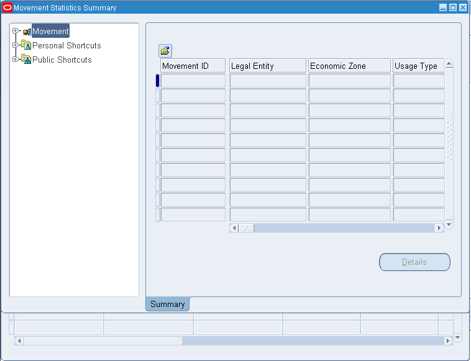This screenshot has width=471, height=361.
Task: Click last row Legal Entity field
Action: [x=268, y=215]
